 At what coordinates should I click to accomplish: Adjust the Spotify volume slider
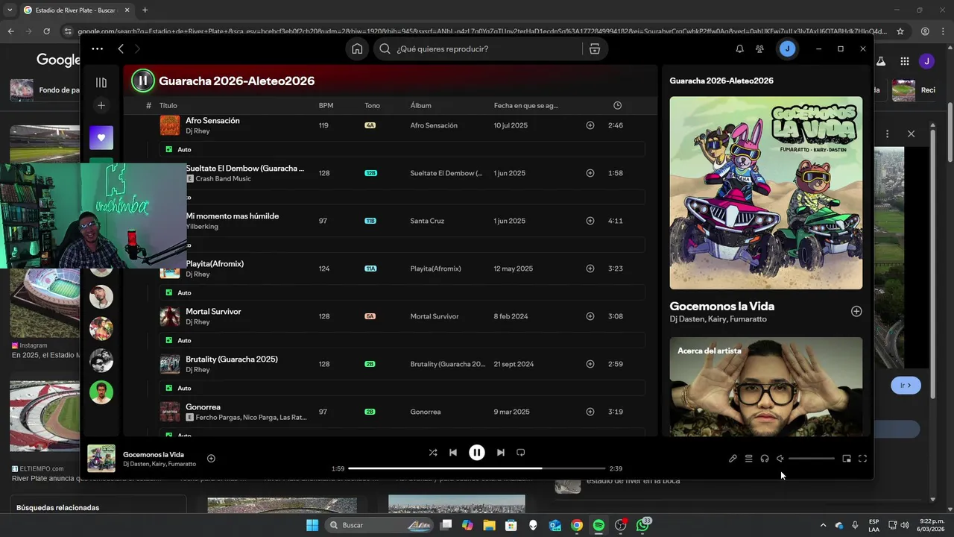click(x=812, y=459)
